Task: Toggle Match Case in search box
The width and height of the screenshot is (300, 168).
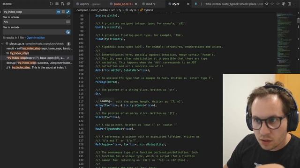Action: click(59, 12)
